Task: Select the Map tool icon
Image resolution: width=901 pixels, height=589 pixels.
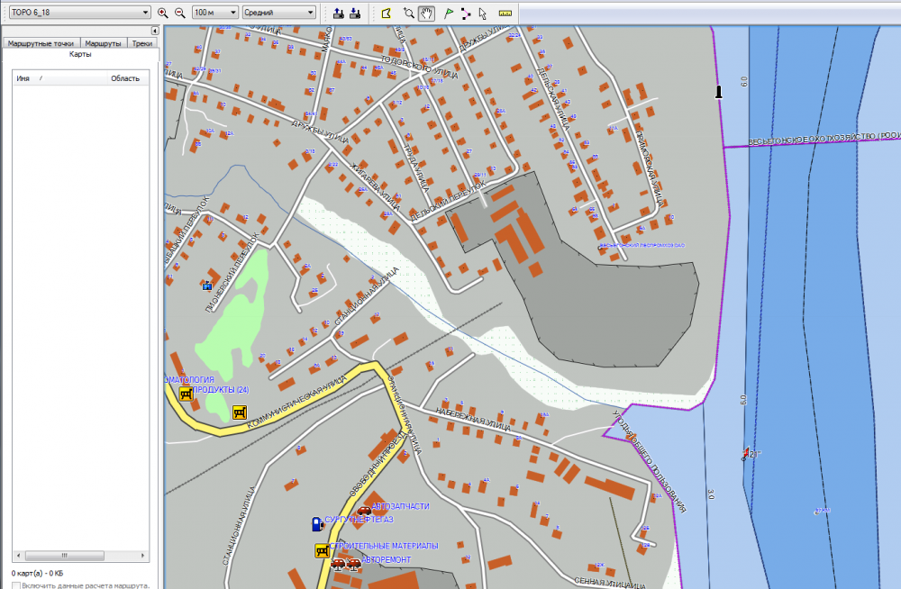Action: pos(386,14)
